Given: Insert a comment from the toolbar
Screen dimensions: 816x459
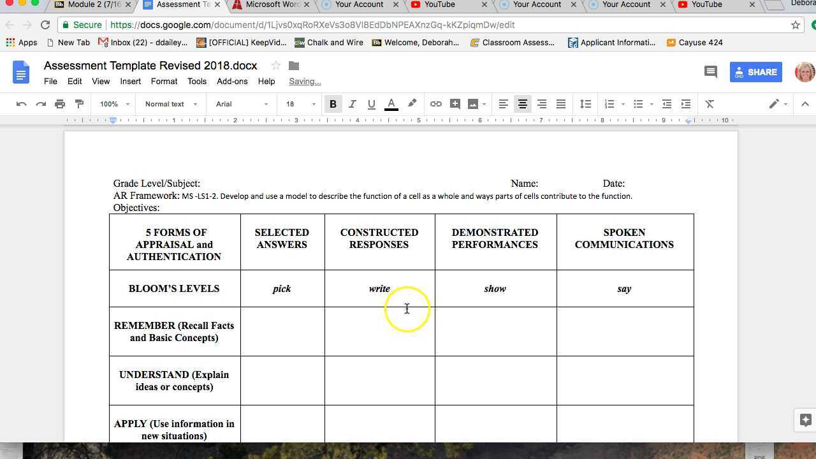Looking at the screenshot, I should [x=455, y=104].
